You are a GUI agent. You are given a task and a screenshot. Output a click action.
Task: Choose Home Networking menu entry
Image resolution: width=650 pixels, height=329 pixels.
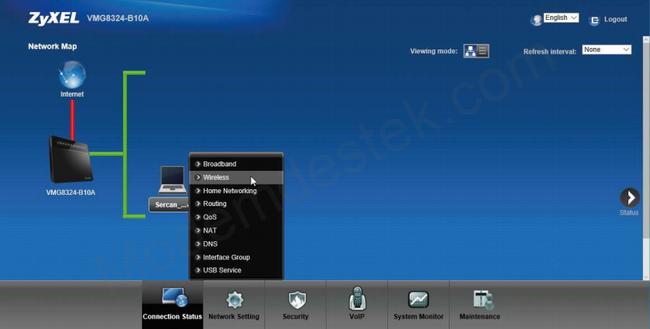point(230,191)
